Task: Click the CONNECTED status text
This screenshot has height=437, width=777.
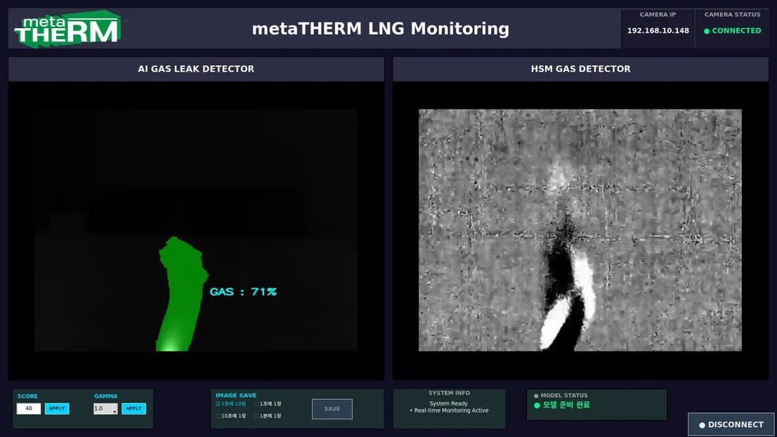Action: (x=736, y=31)
